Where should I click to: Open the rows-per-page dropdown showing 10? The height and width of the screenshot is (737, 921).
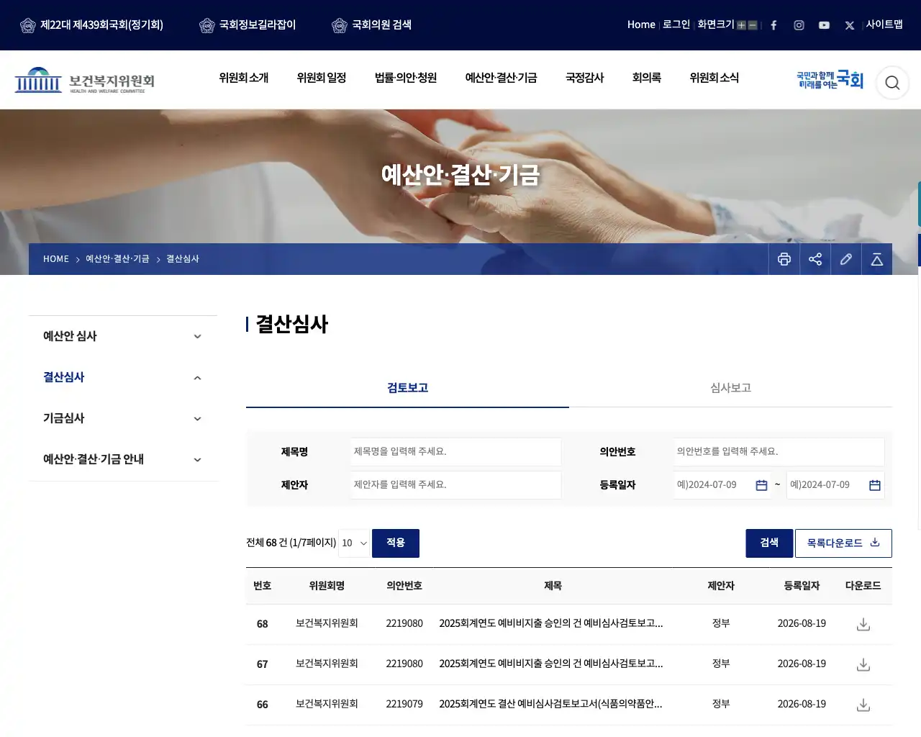pos(354,543)
